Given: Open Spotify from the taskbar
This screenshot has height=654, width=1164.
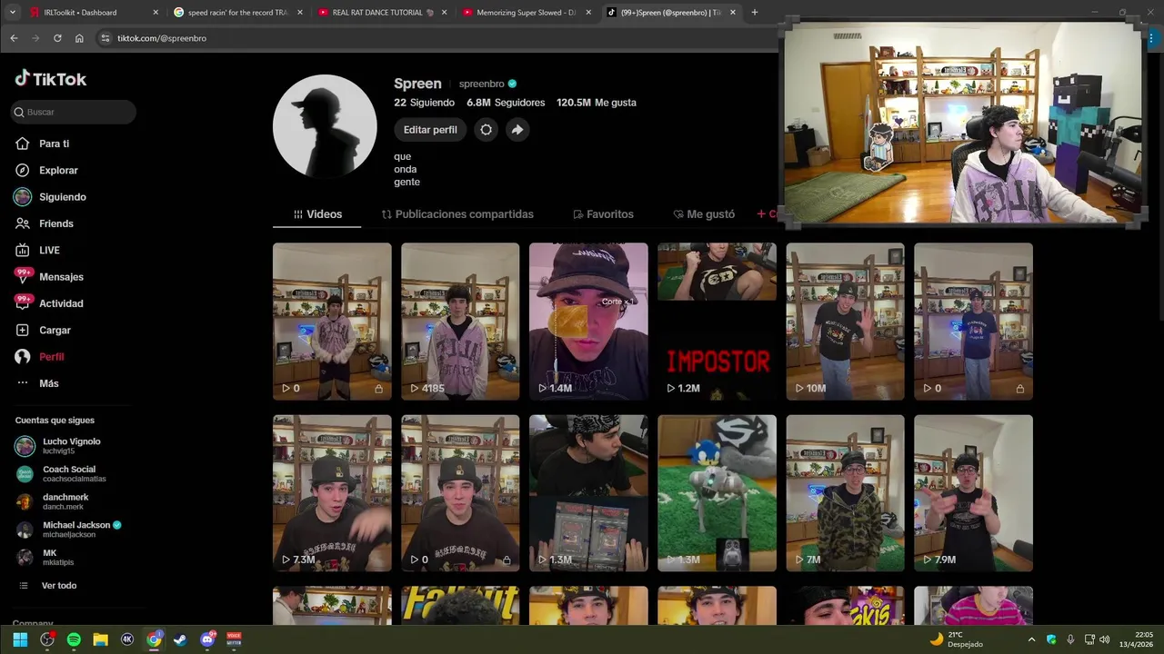Looking at the screenshot, I should 74,639.
